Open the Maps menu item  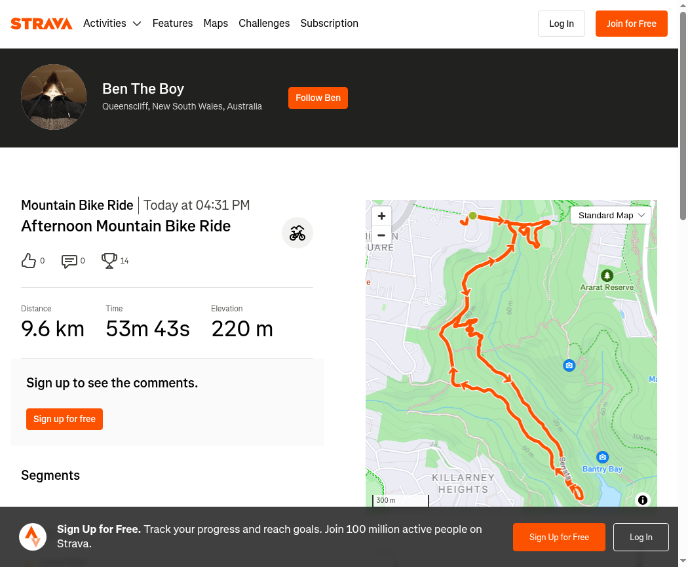coord(216,23)
